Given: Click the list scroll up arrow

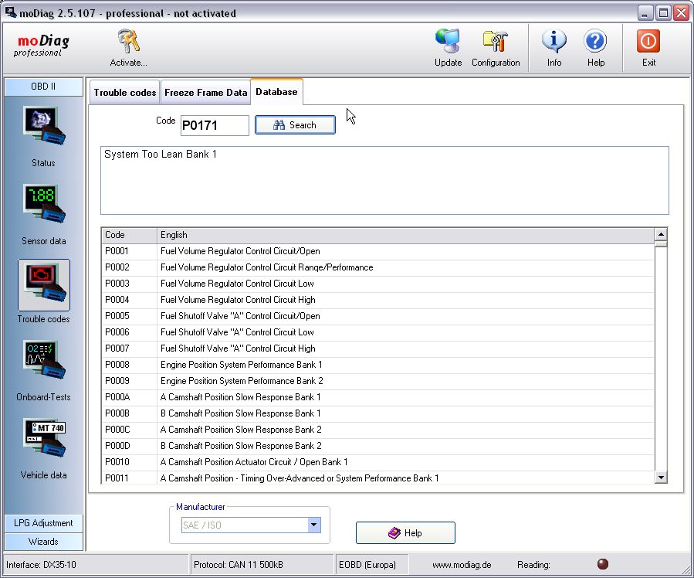Looking at the screenshot, I should click(661, 234).
